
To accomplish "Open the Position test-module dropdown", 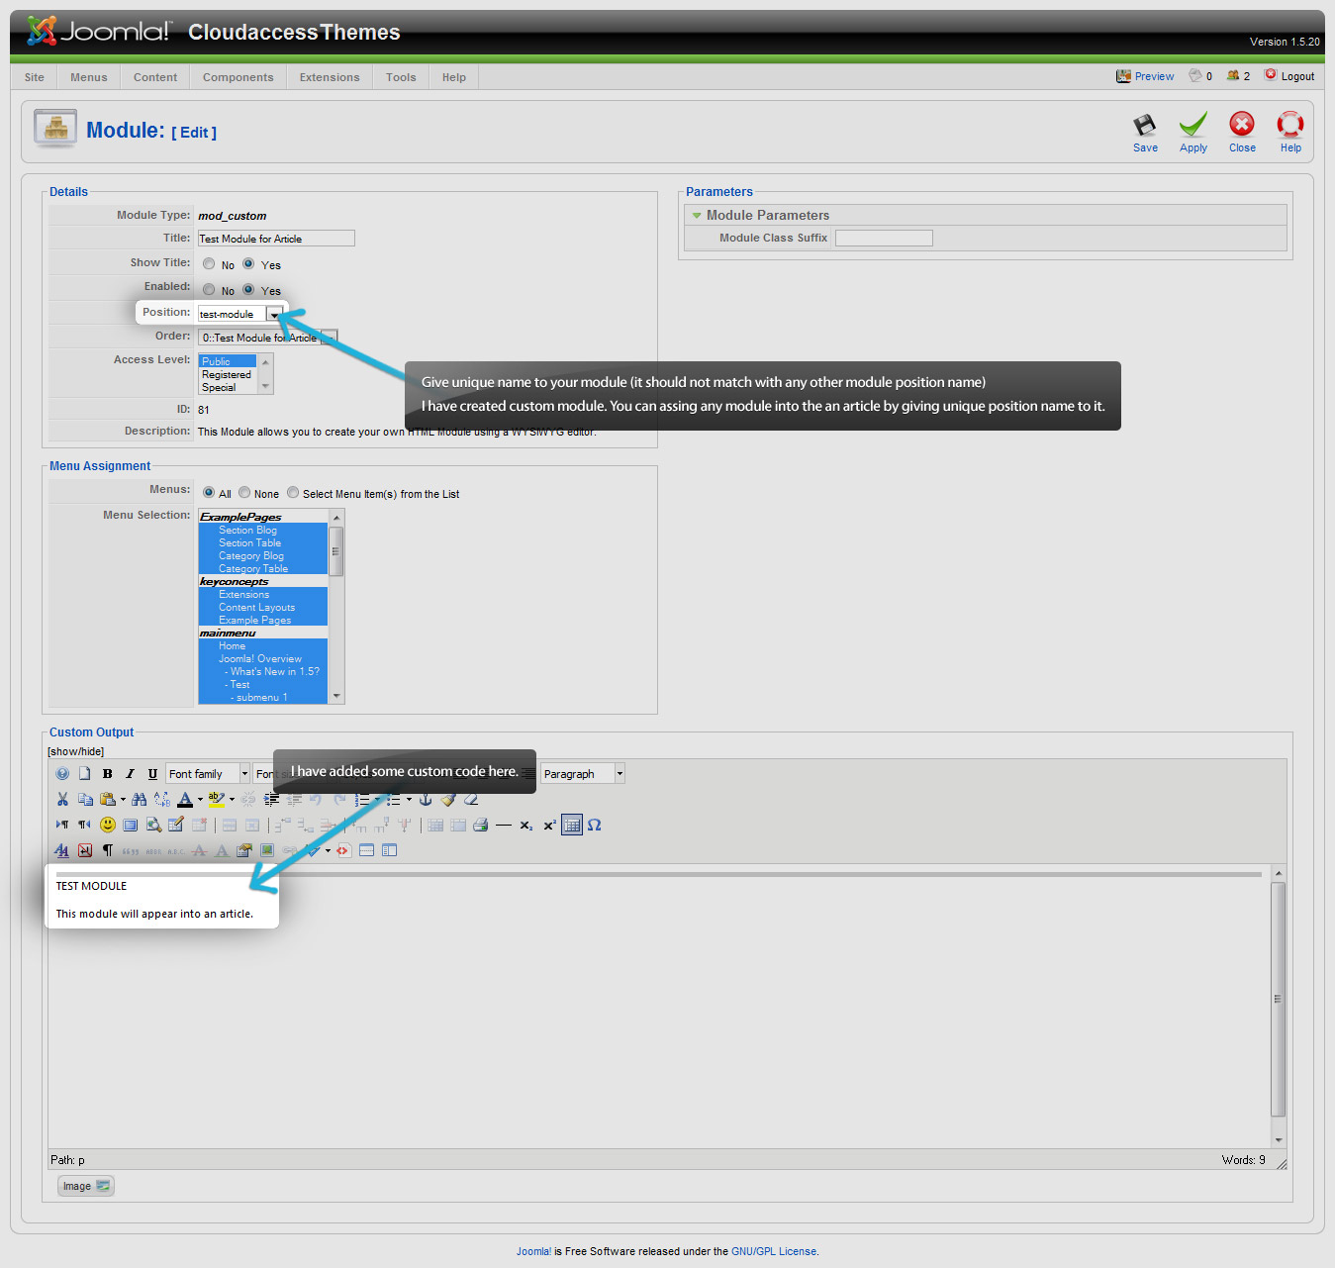I will pyautogui.click(x=274, y=314).
